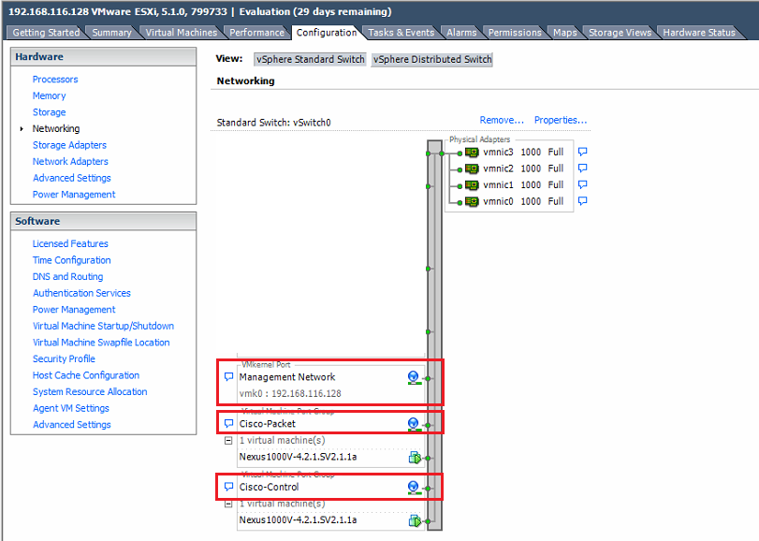Image resolution: width=759 pixels, height=541 pixels.
Task: Click the globe port icon for Cisco-Packet
Action: [x=414, y=424]
